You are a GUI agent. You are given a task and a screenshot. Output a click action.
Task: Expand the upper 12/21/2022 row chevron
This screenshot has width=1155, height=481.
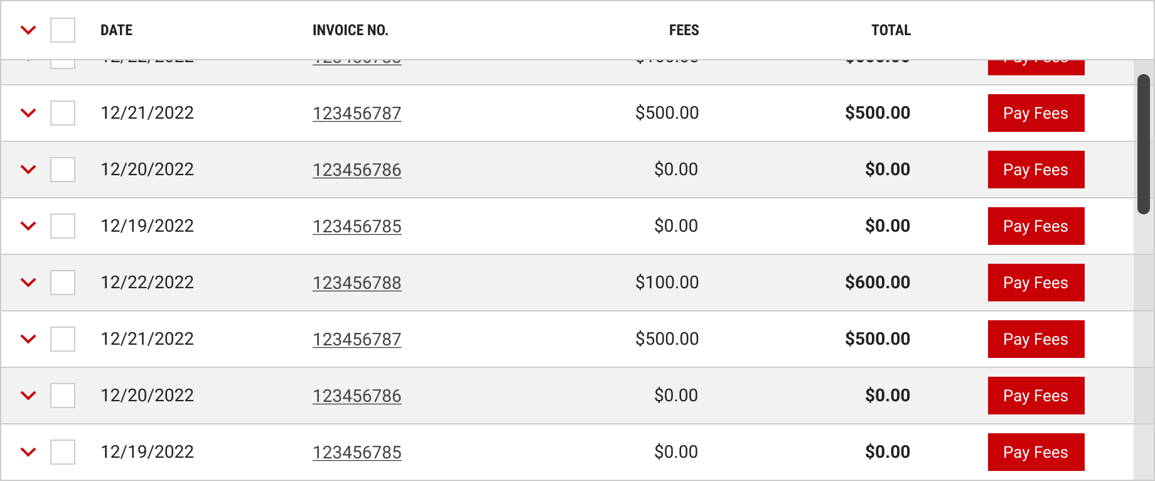click(28, 113)
